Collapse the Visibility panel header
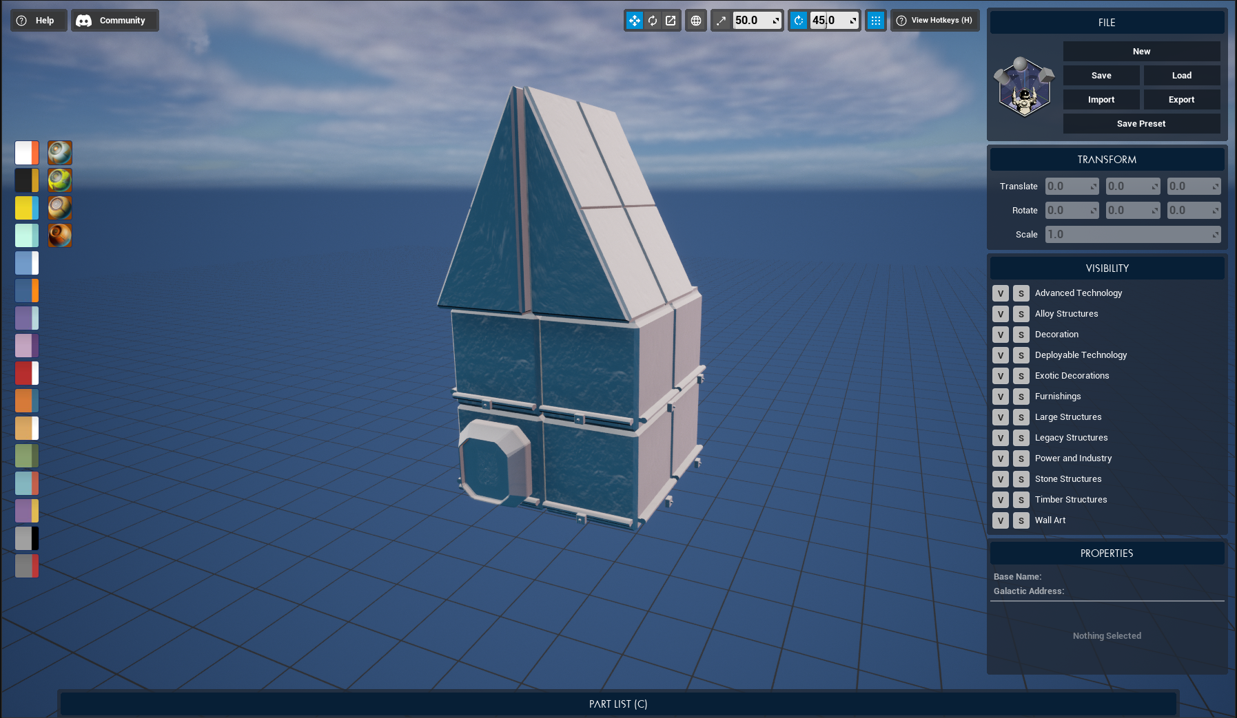Screen dimensions: 1237x718 tap(1107, 268)
